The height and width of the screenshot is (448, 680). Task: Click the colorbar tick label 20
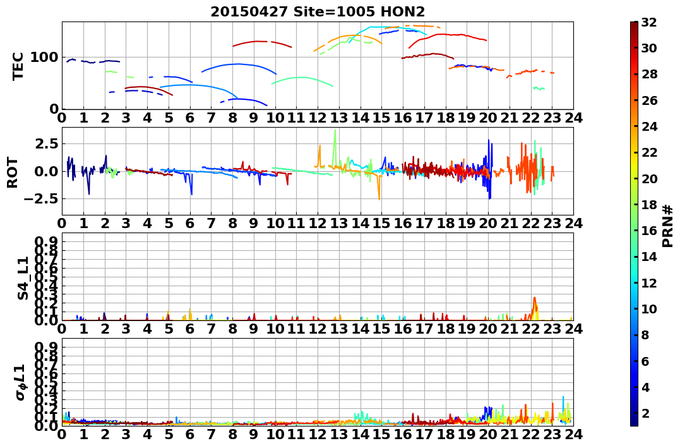click(649, 178)
